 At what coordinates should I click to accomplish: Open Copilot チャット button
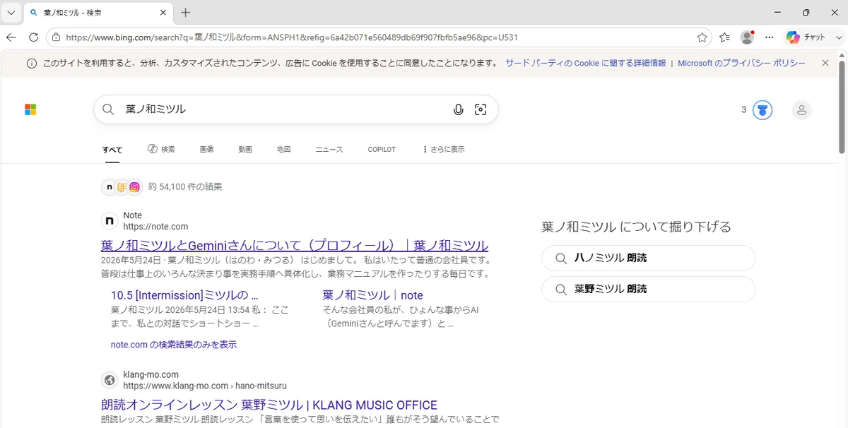tap(806, 37)
